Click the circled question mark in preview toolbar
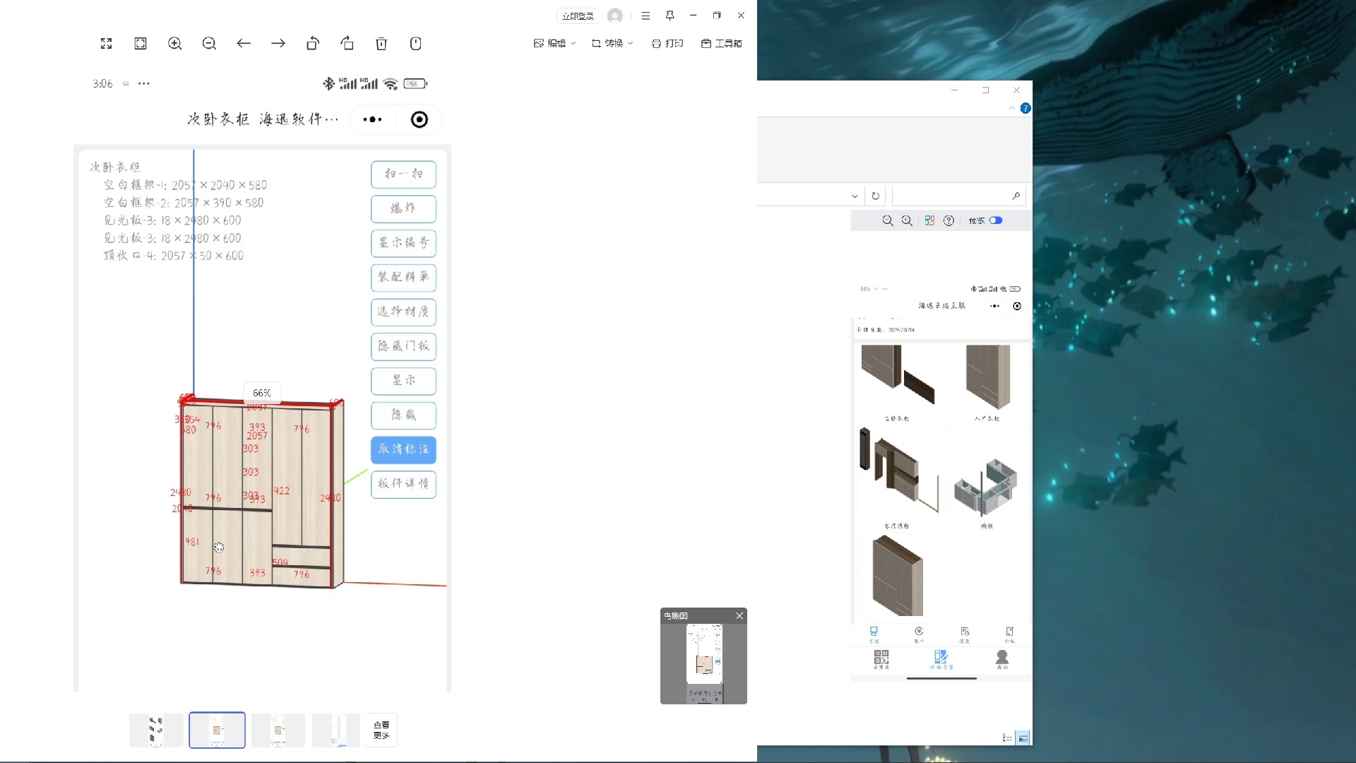Viewport: 1356px width, 763px height. [x=949, y=220]
